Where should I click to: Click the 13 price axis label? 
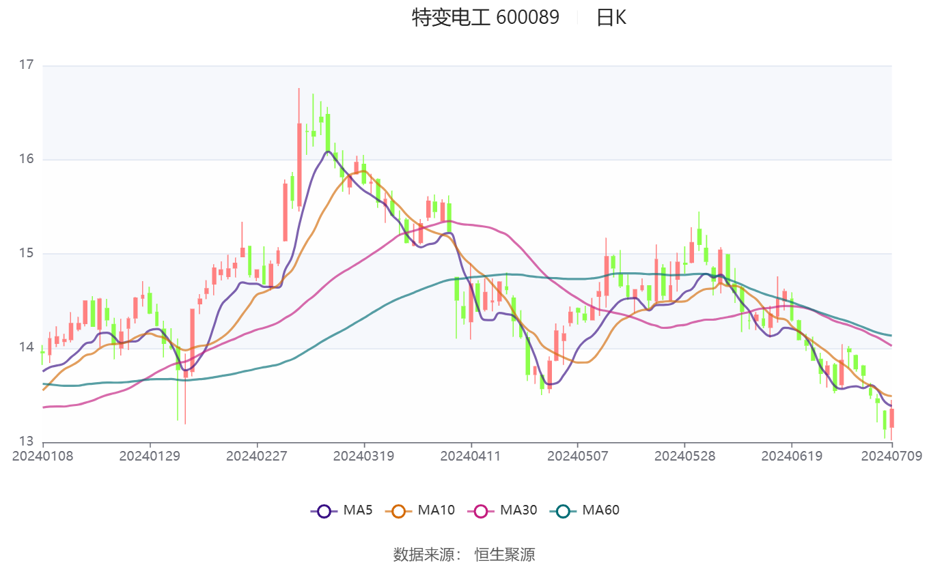tap(27, 441)
